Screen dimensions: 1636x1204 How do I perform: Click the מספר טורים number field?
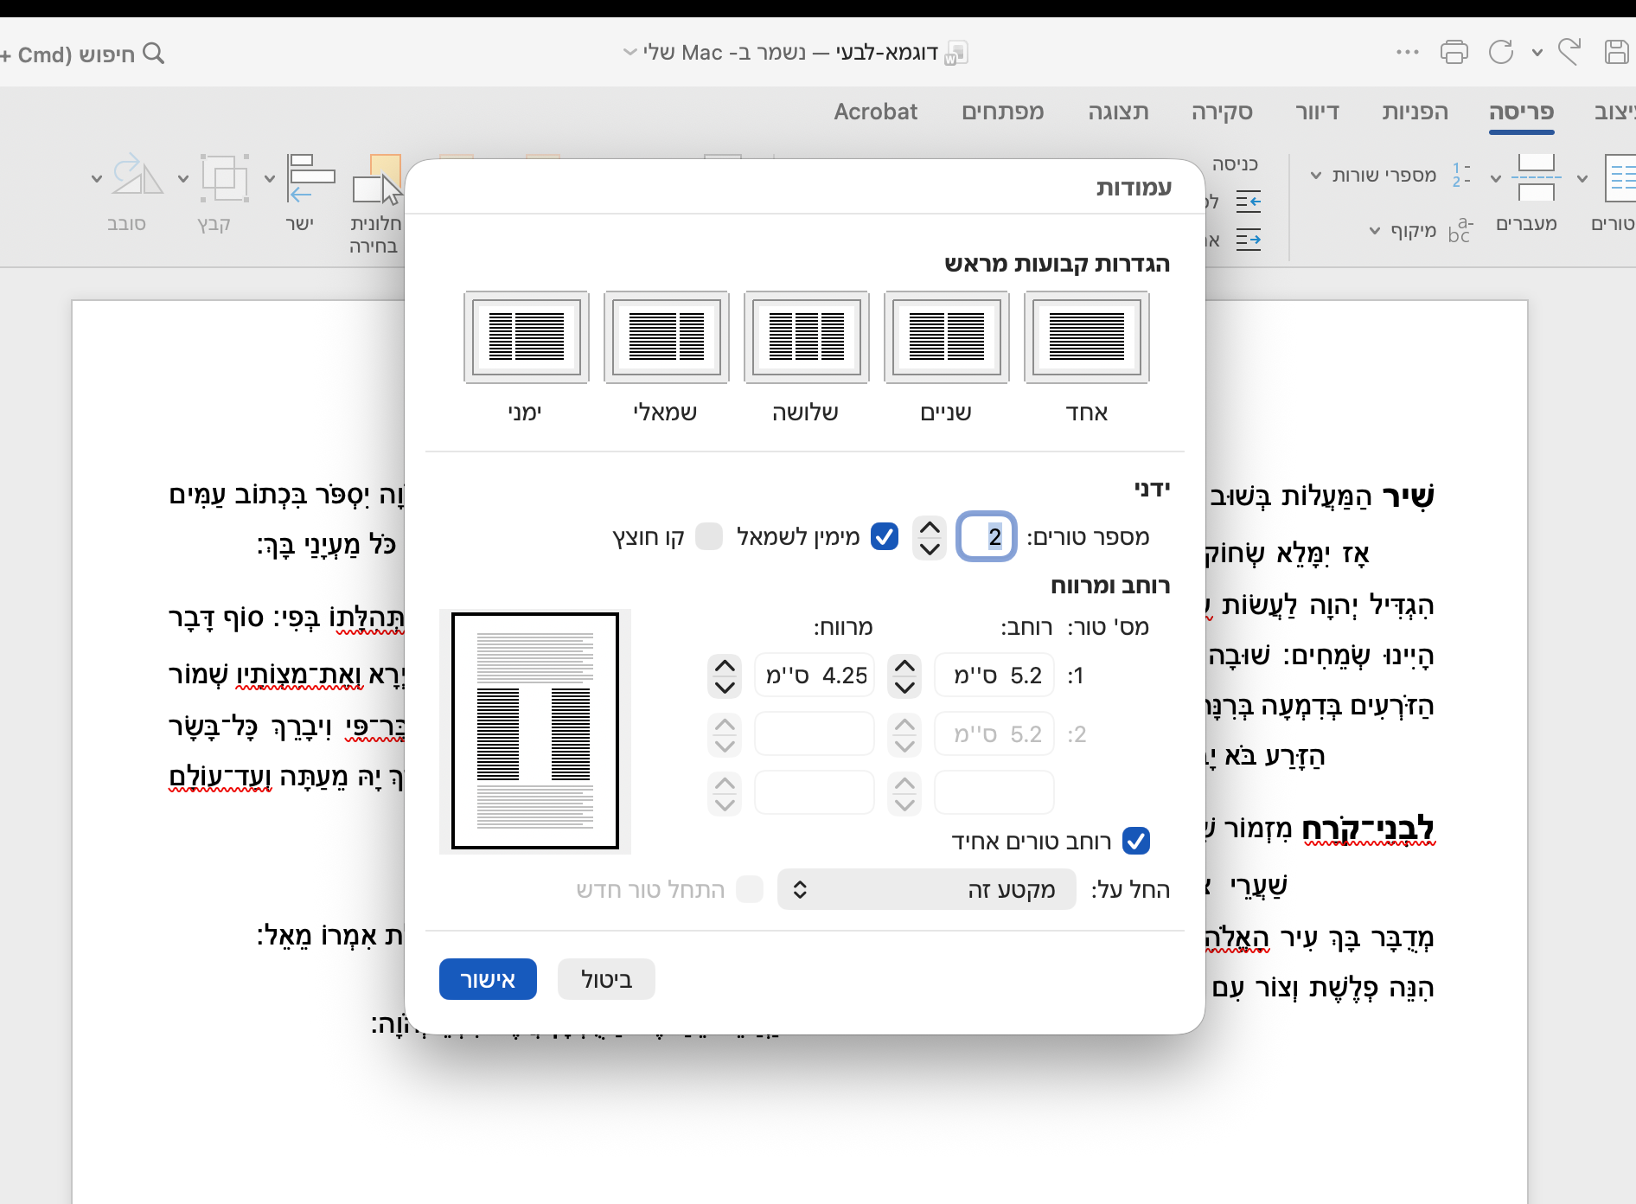[987, 536]
